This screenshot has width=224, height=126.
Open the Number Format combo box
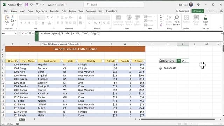pyautogui.click(x=98, y=18)
